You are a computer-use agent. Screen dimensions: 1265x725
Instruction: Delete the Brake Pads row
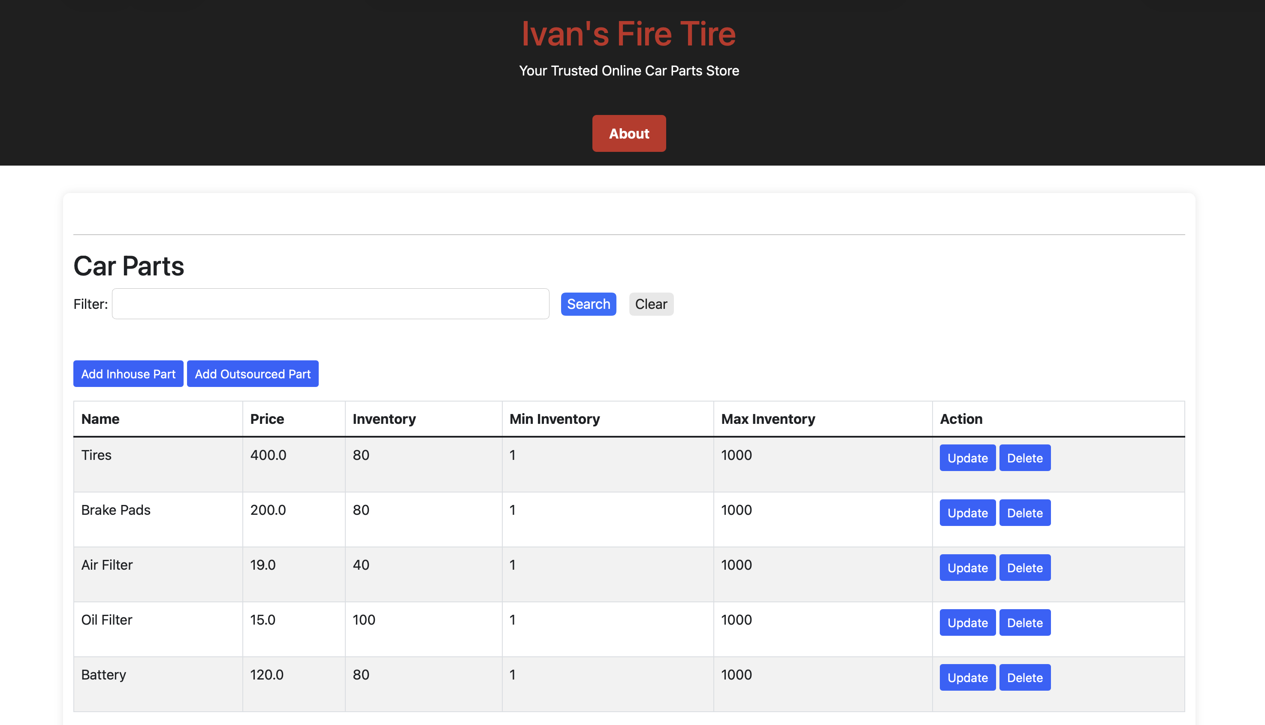pyautogui.click(x=1024, y=513)
